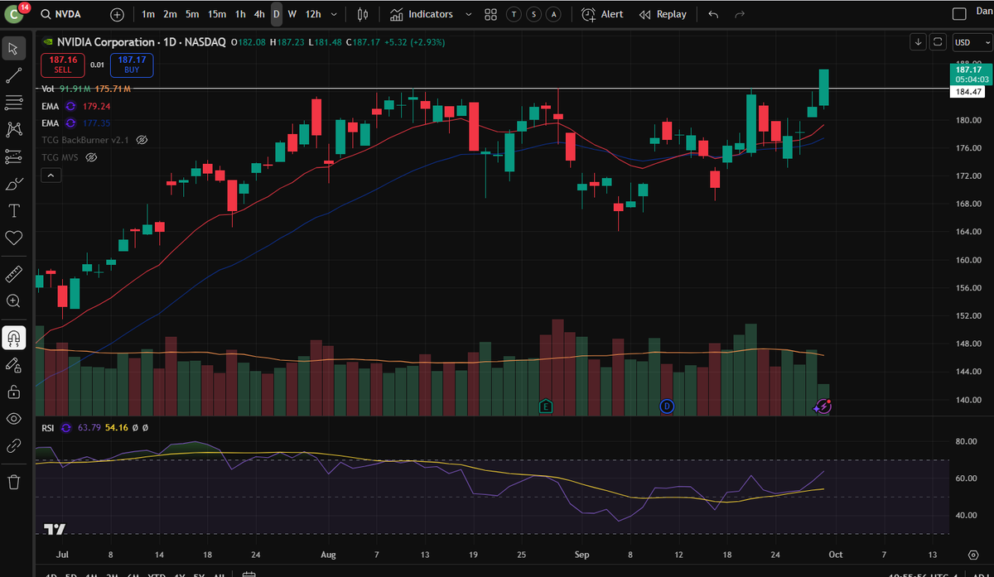
Task: Switch to the W weekly timeframe
Action: (x=292, y=14)
